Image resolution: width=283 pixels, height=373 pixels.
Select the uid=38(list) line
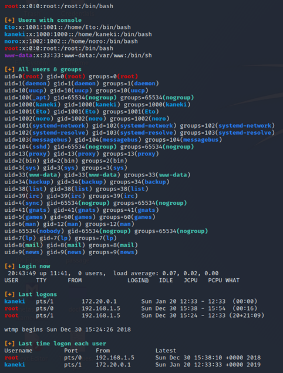click(76, 189)
